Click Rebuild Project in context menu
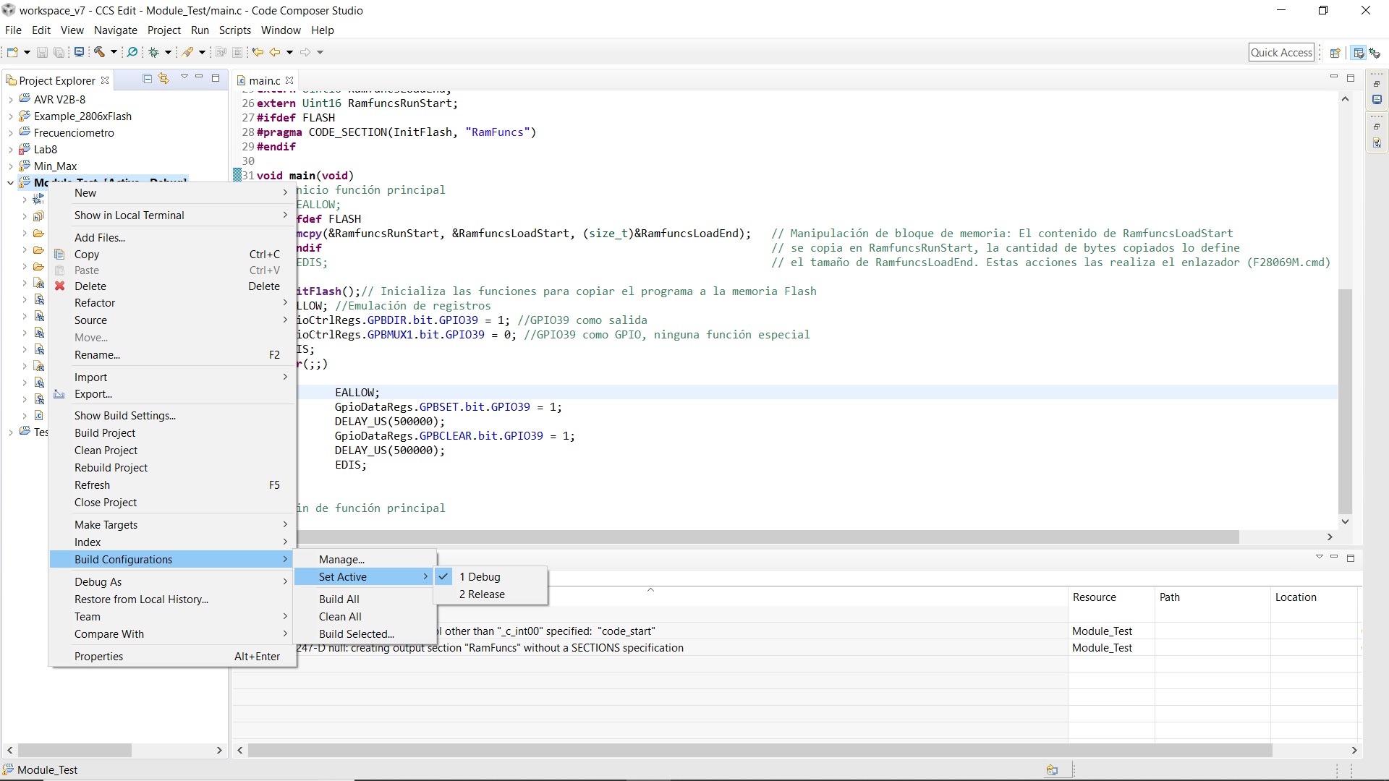The height and width of the screenshot is (781, 1389). [111, 468]
